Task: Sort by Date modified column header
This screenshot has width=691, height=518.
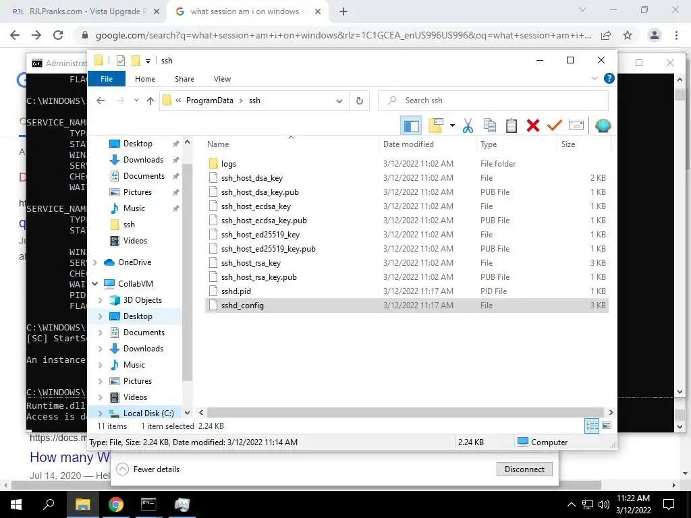Action: tap(427, 144)
